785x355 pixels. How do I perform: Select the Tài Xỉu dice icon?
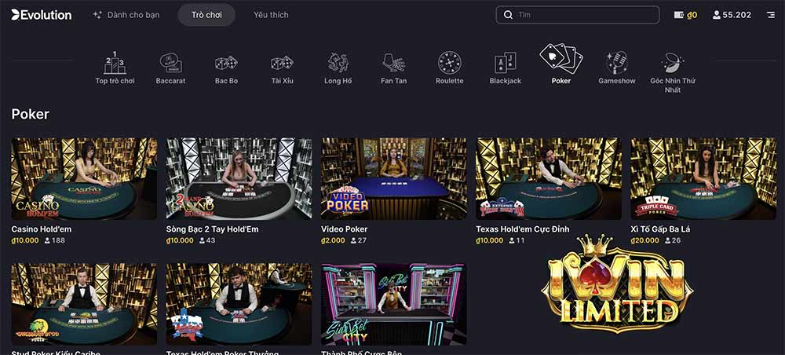click(283, 63)
